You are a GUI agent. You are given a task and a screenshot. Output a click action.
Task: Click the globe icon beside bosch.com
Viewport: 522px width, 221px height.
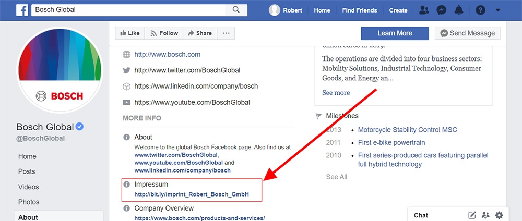point(126,55)
